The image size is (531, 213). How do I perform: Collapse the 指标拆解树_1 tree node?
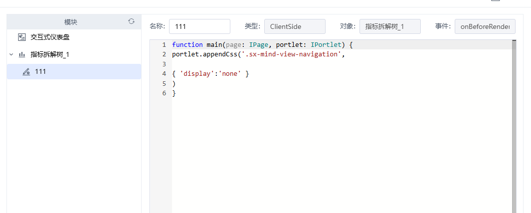pos(11,54)
